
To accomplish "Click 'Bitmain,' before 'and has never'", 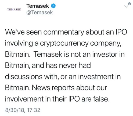I will tap(17, 65).
